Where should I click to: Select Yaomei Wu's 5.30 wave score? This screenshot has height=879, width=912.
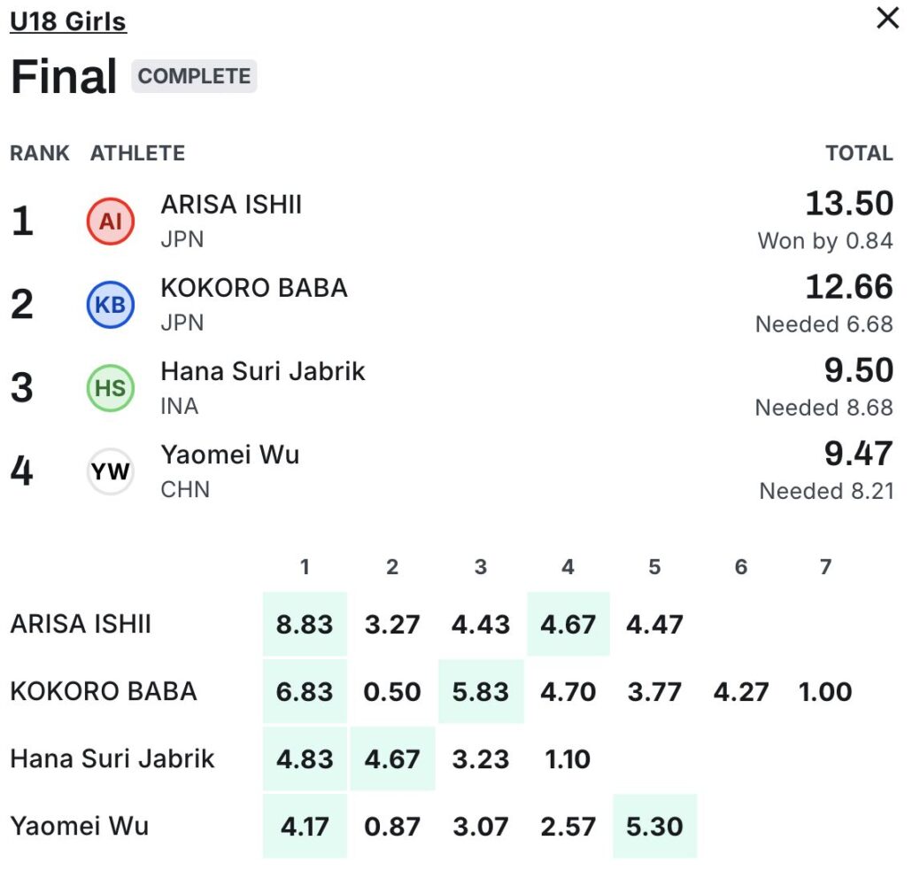654,826
